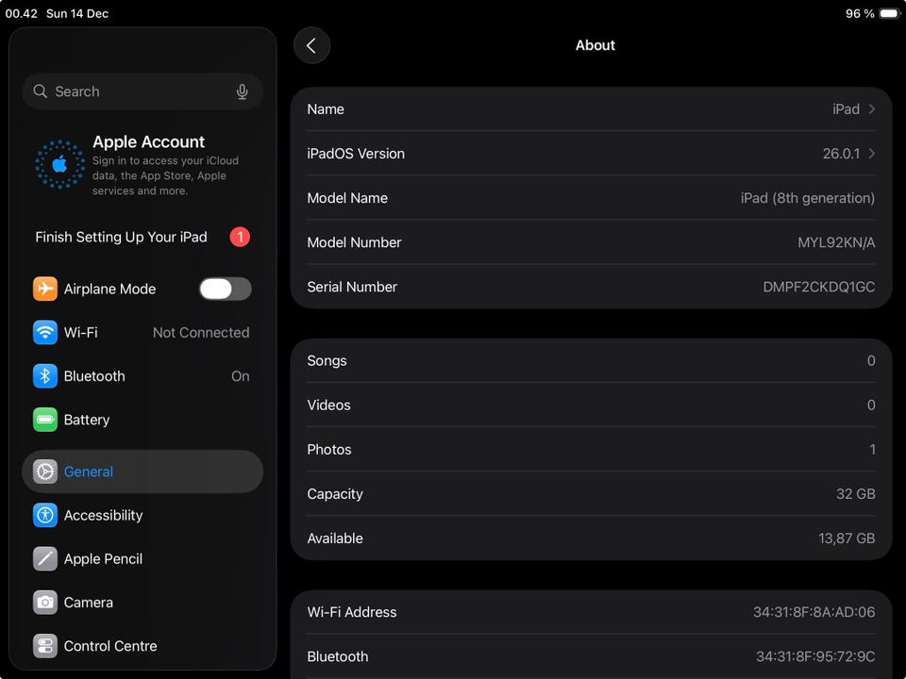Tap the clock time in status bar
The image size is (906, 679).
point(22,13)
